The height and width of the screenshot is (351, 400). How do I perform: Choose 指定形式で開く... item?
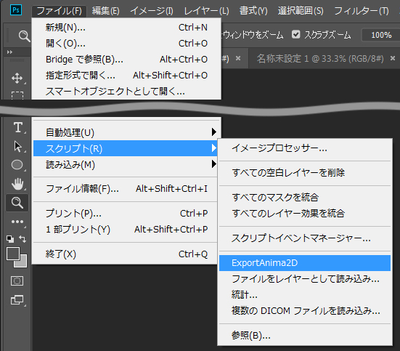pos(126,76)
